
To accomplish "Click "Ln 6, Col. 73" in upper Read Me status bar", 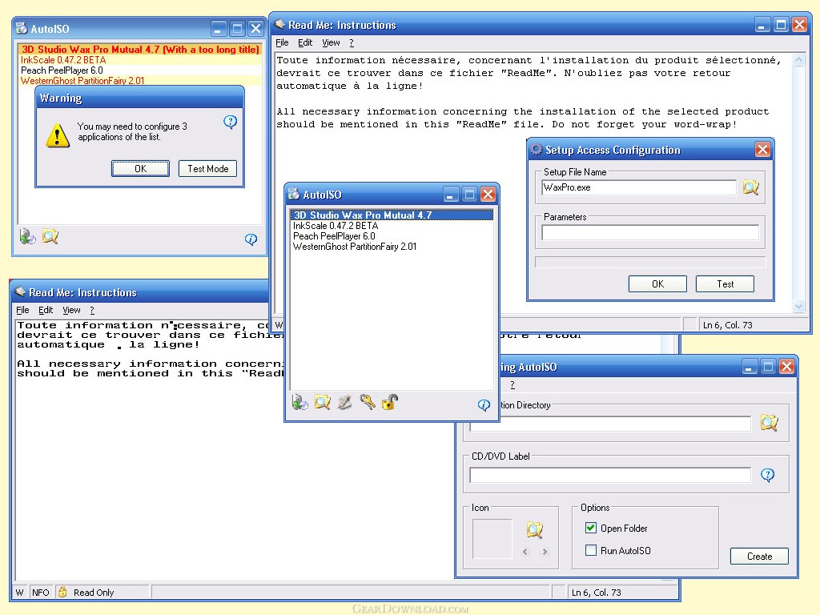I will click(x=727, y=325).
